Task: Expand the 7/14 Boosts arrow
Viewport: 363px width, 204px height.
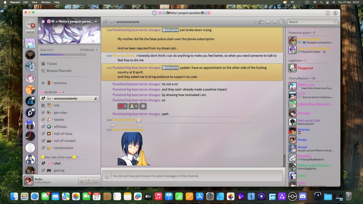Action: tap(97, 50)
